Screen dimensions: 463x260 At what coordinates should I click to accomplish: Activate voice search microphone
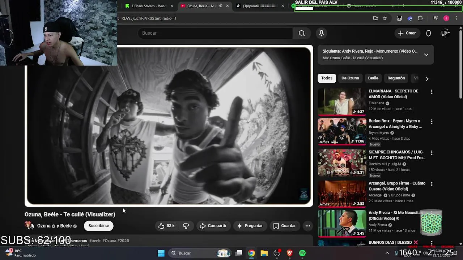click(x=322, y=33)
